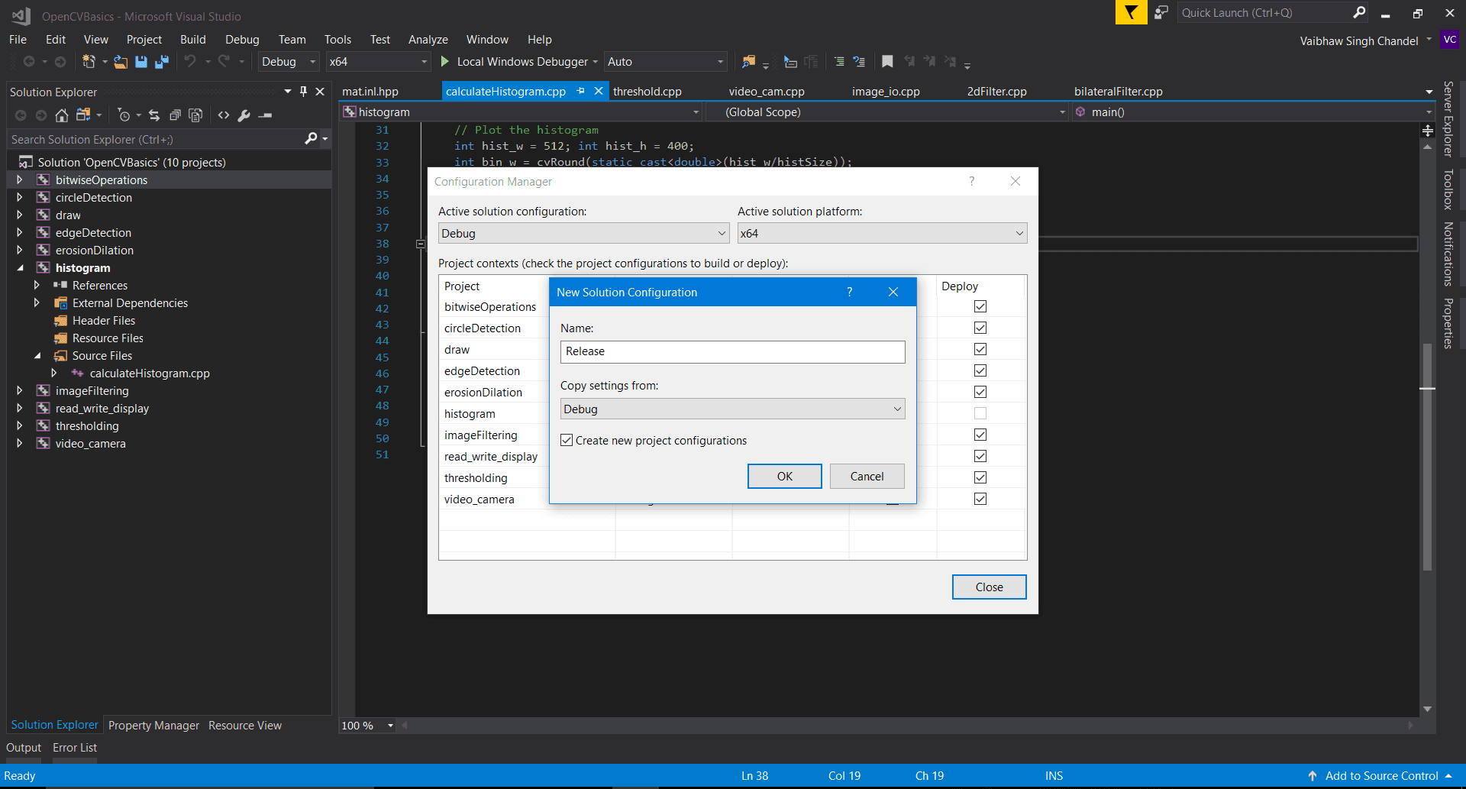Click the Undo arrow icon
The width and height of the screenshot is (1466, 789).
pyautogui.click(x=190, y=62)
